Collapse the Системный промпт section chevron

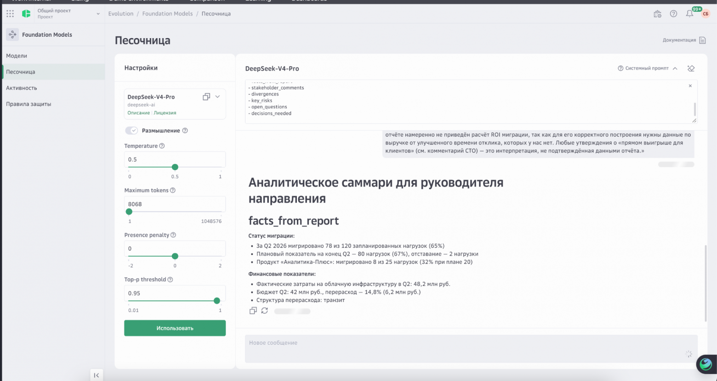[675, 68]
